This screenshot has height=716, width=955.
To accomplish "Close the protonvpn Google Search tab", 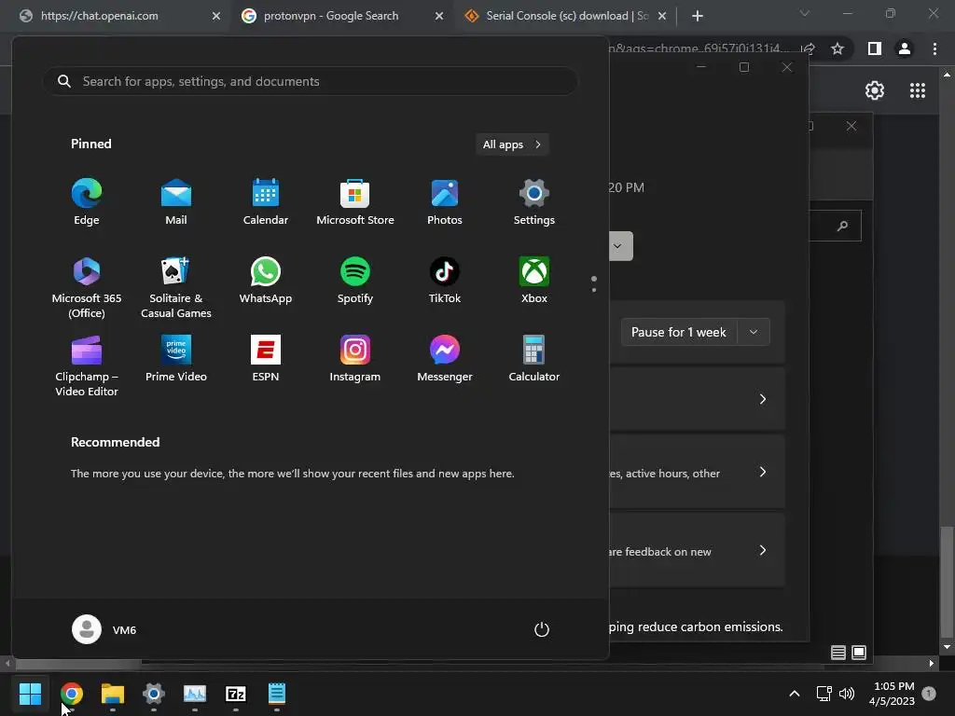I will [x=439, y=16].
